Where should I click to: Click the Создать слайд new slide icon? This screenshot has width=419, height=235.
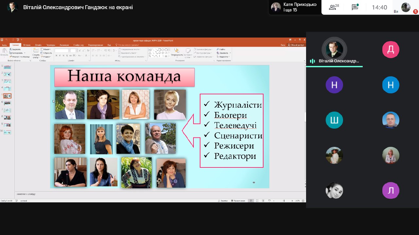tap(36, 52)
